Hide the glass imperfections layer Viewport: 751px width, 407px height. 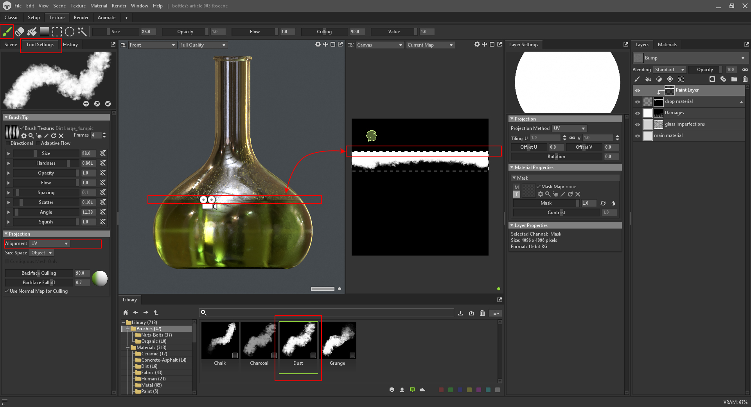(638, 124)
